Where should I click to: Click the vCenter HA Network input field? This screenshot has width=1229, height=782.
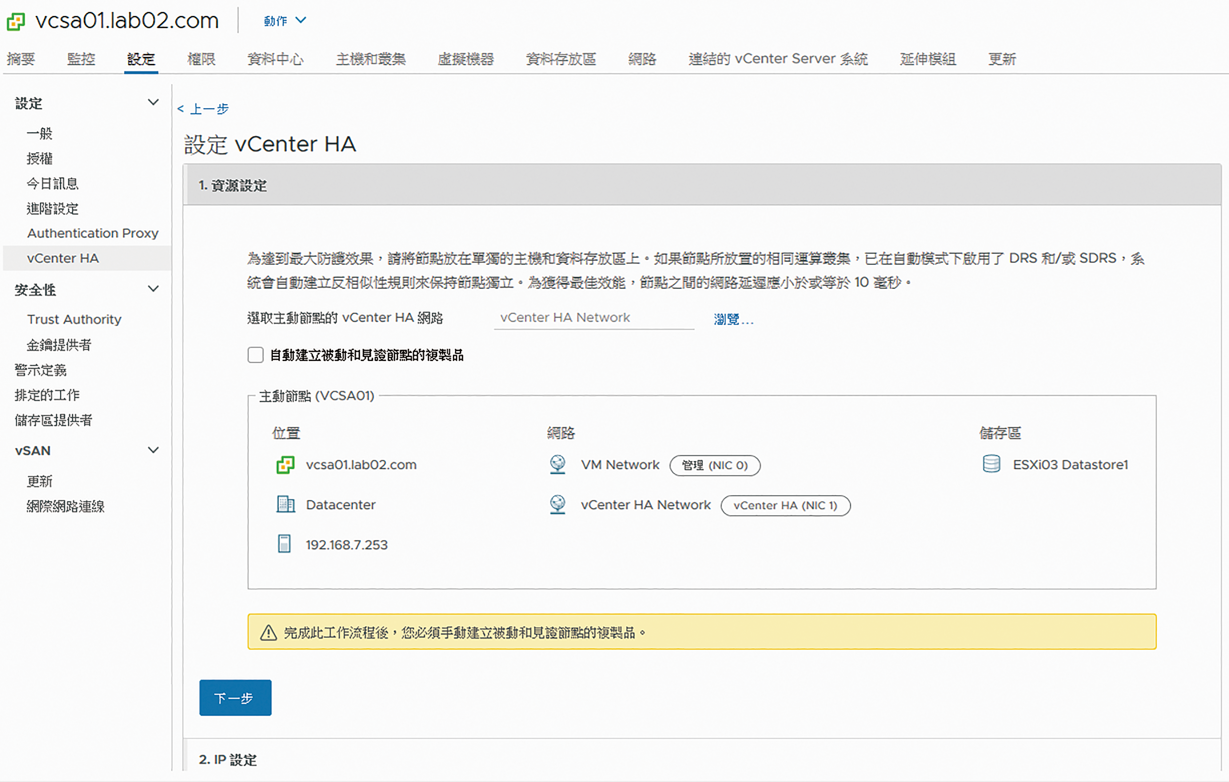click(x=594, y=318)
